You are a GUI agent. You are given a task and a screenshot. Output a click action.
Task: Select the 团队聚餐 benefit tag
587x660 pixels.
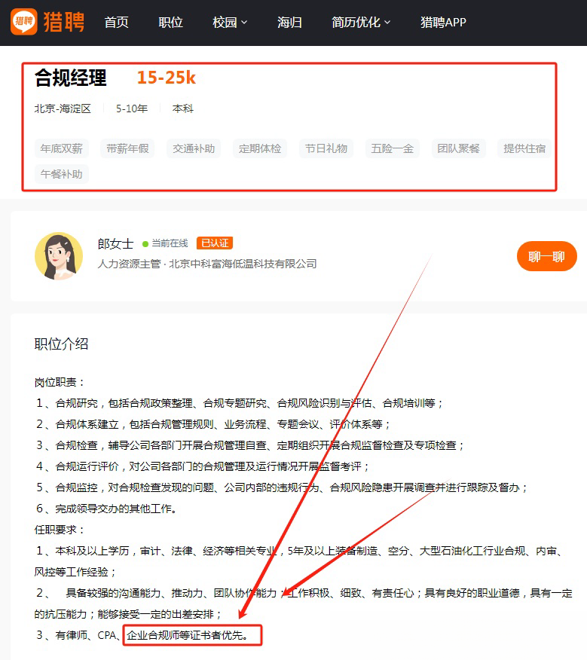[x=459, y=148]
